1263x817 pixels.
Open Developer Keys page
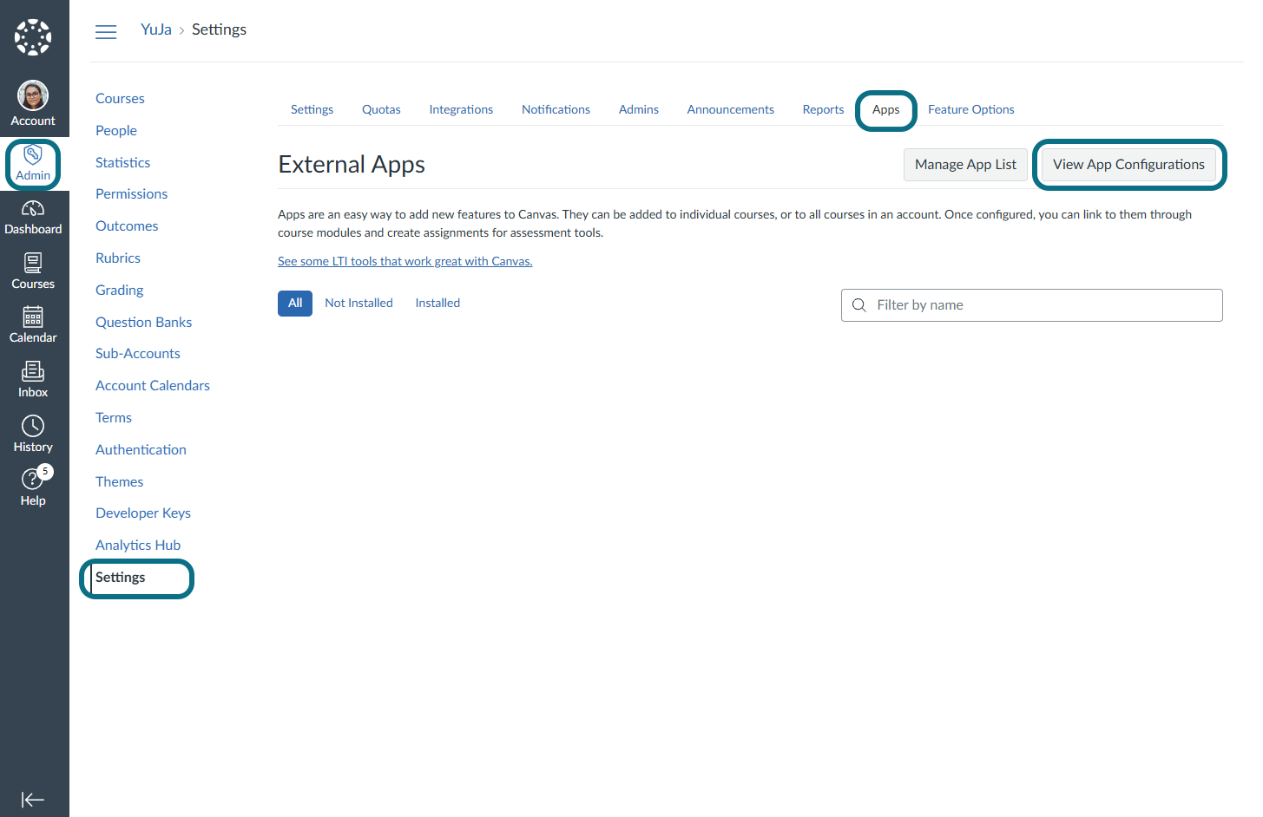point(143,513)
